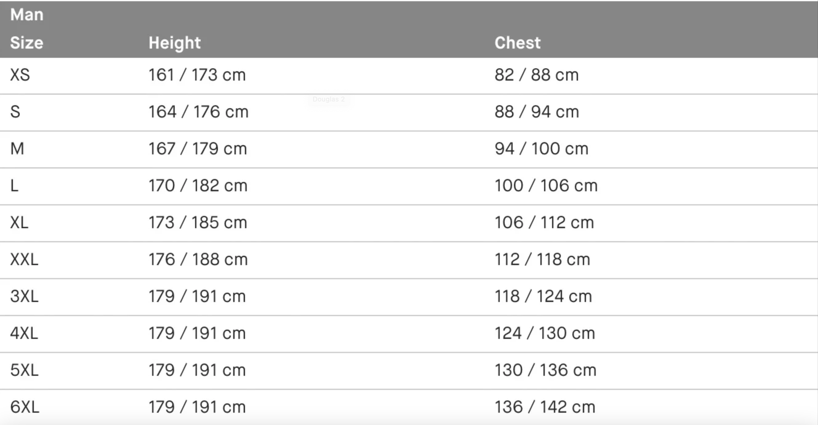Click the 170 / 182 cm height cell

(198, 186)
